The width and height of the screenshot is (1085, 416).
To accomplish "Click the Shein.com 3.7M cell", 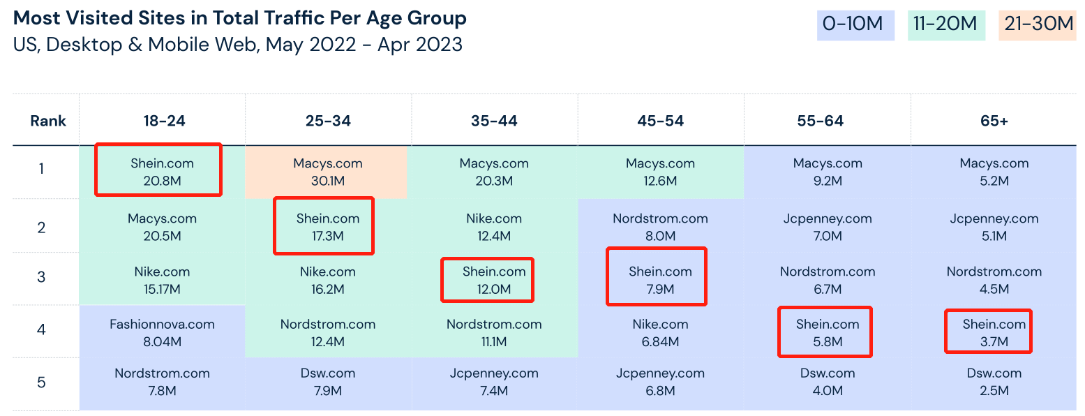I will [x=994, y=332].
